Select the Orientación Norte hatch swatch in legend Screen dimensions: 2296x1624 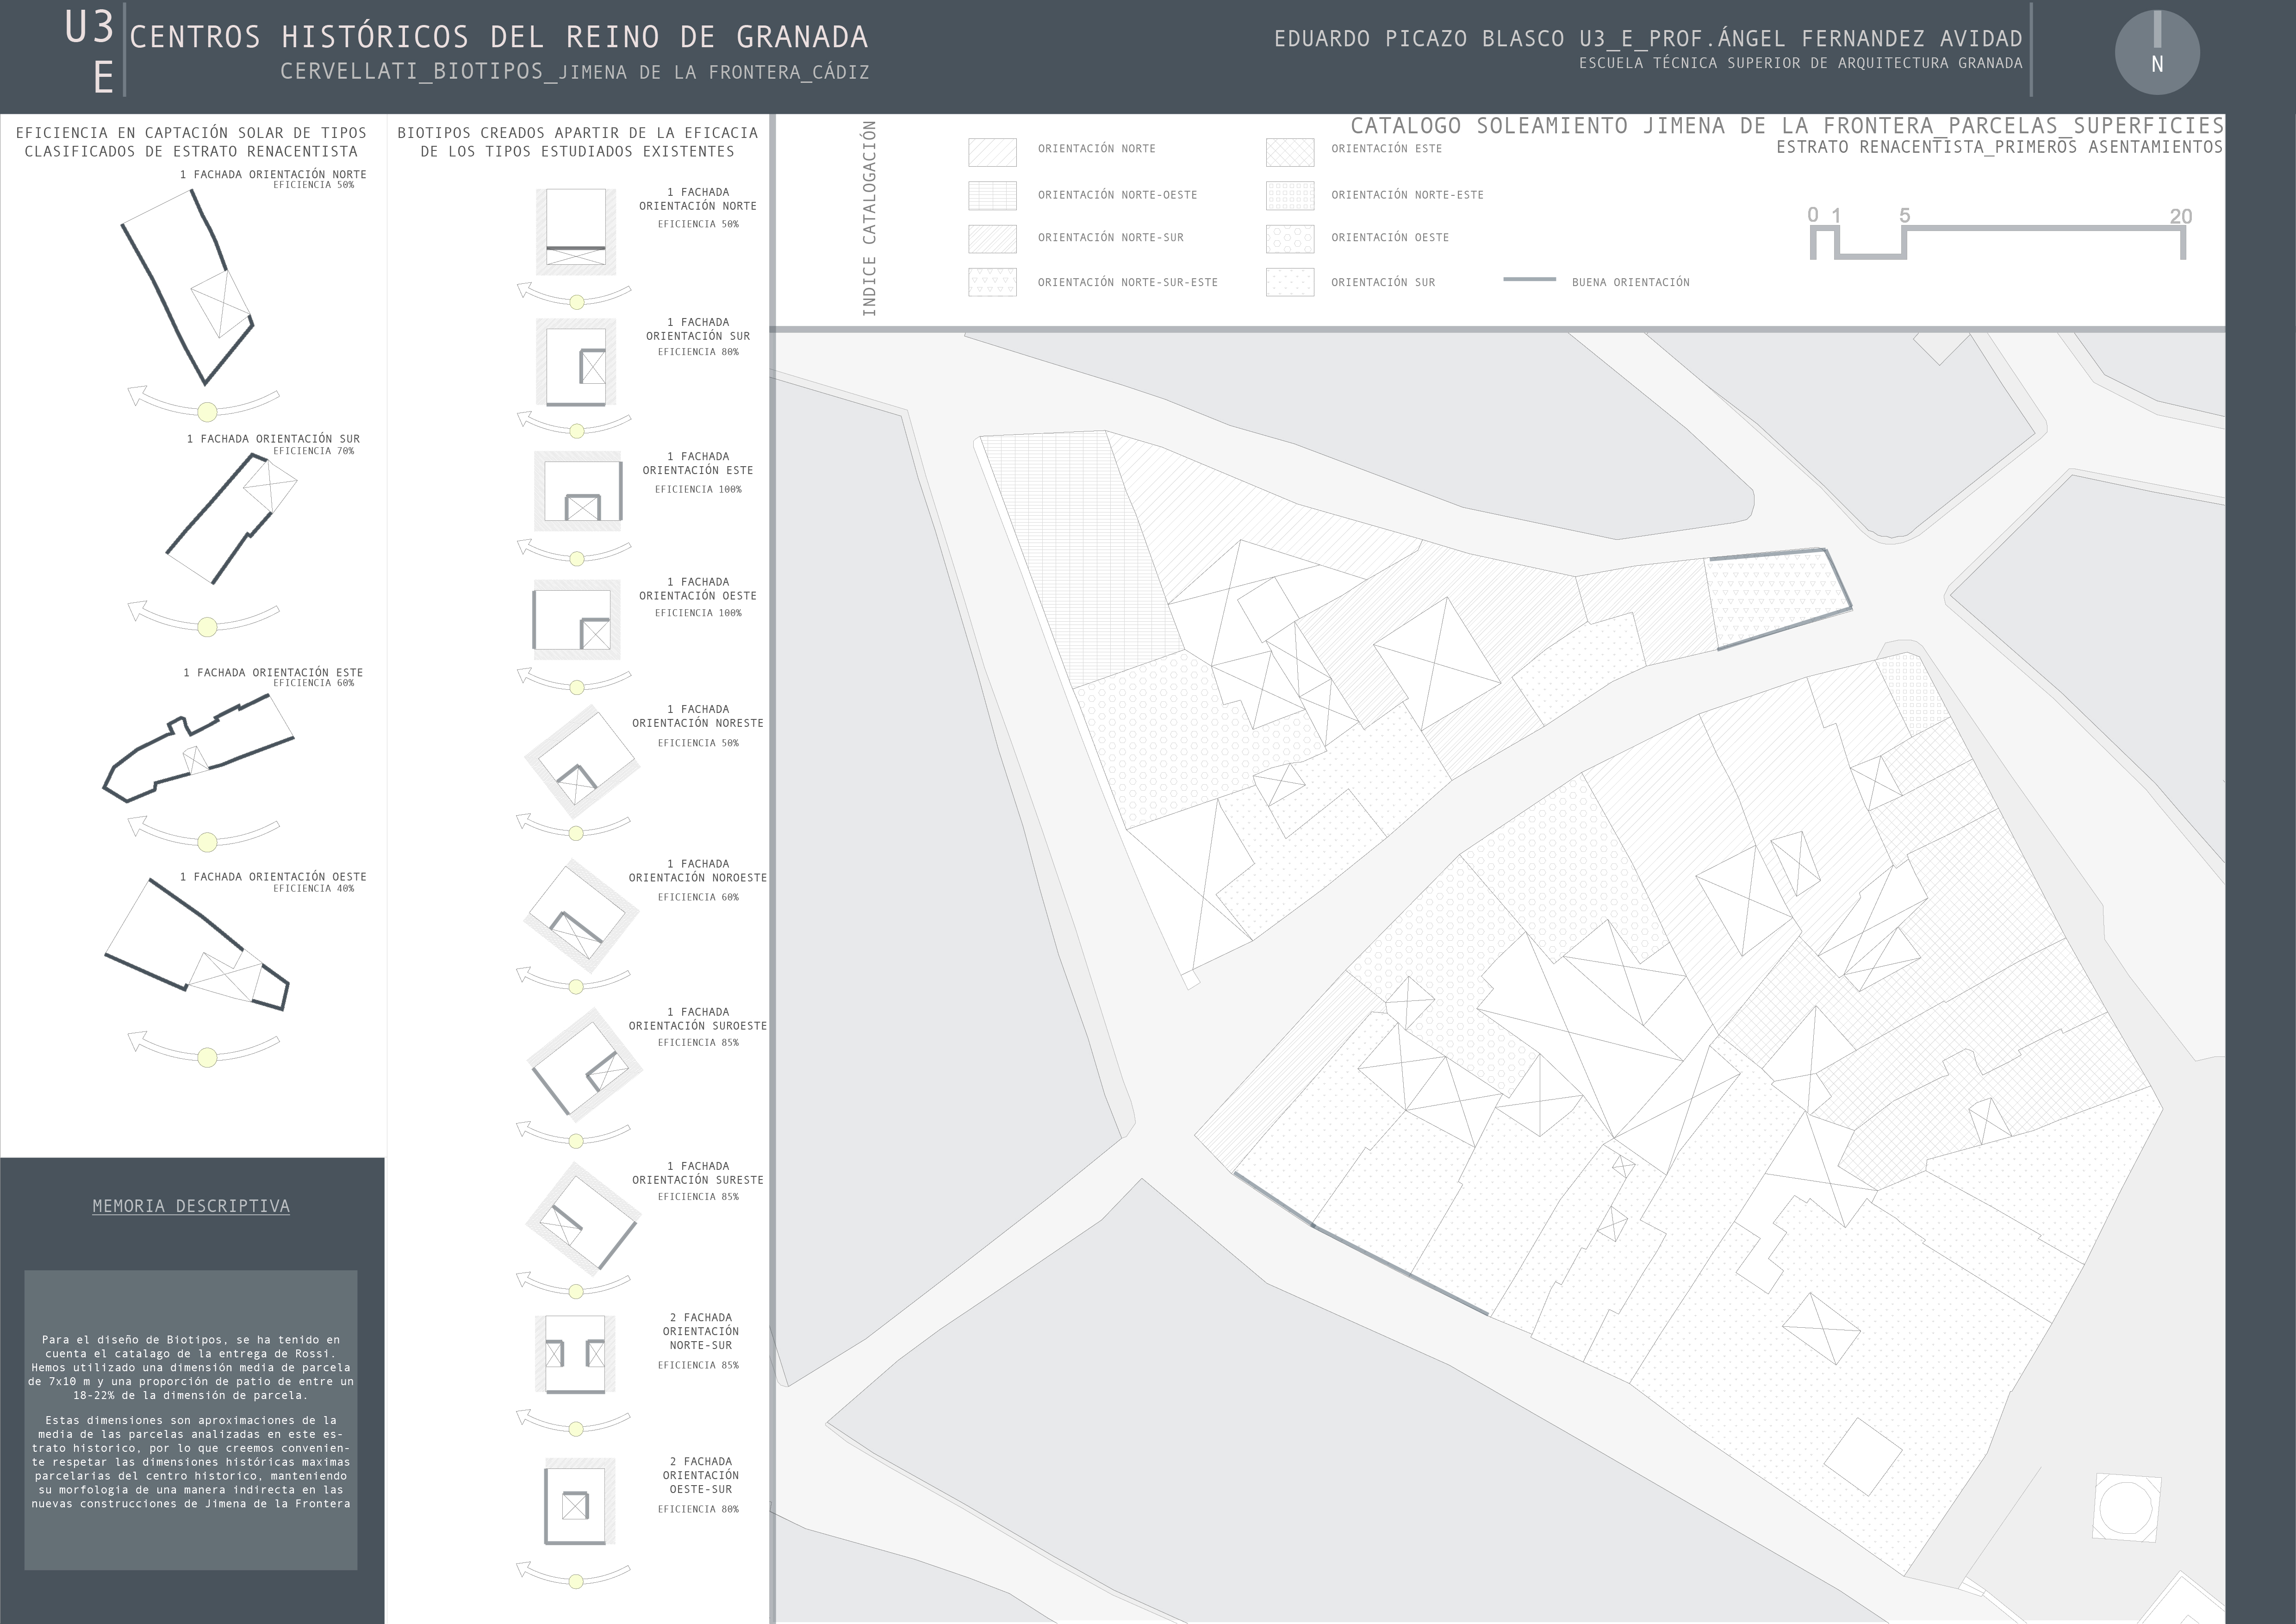point(992,152)
